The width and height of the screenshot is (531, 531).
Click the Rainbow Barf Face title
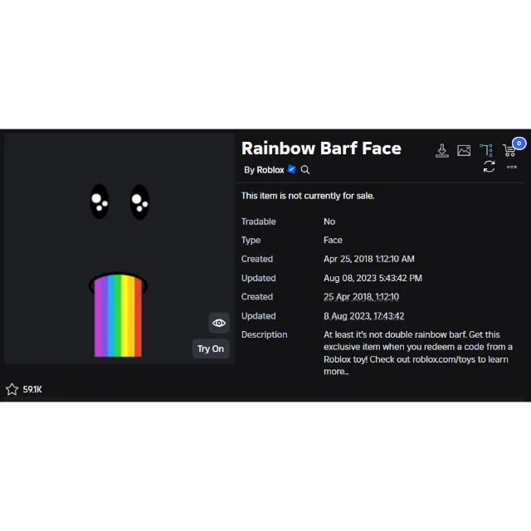321,149
